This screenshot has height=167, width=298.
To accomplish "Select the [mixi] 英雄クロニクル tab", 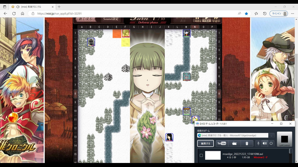I will click(x=32, y=7).
